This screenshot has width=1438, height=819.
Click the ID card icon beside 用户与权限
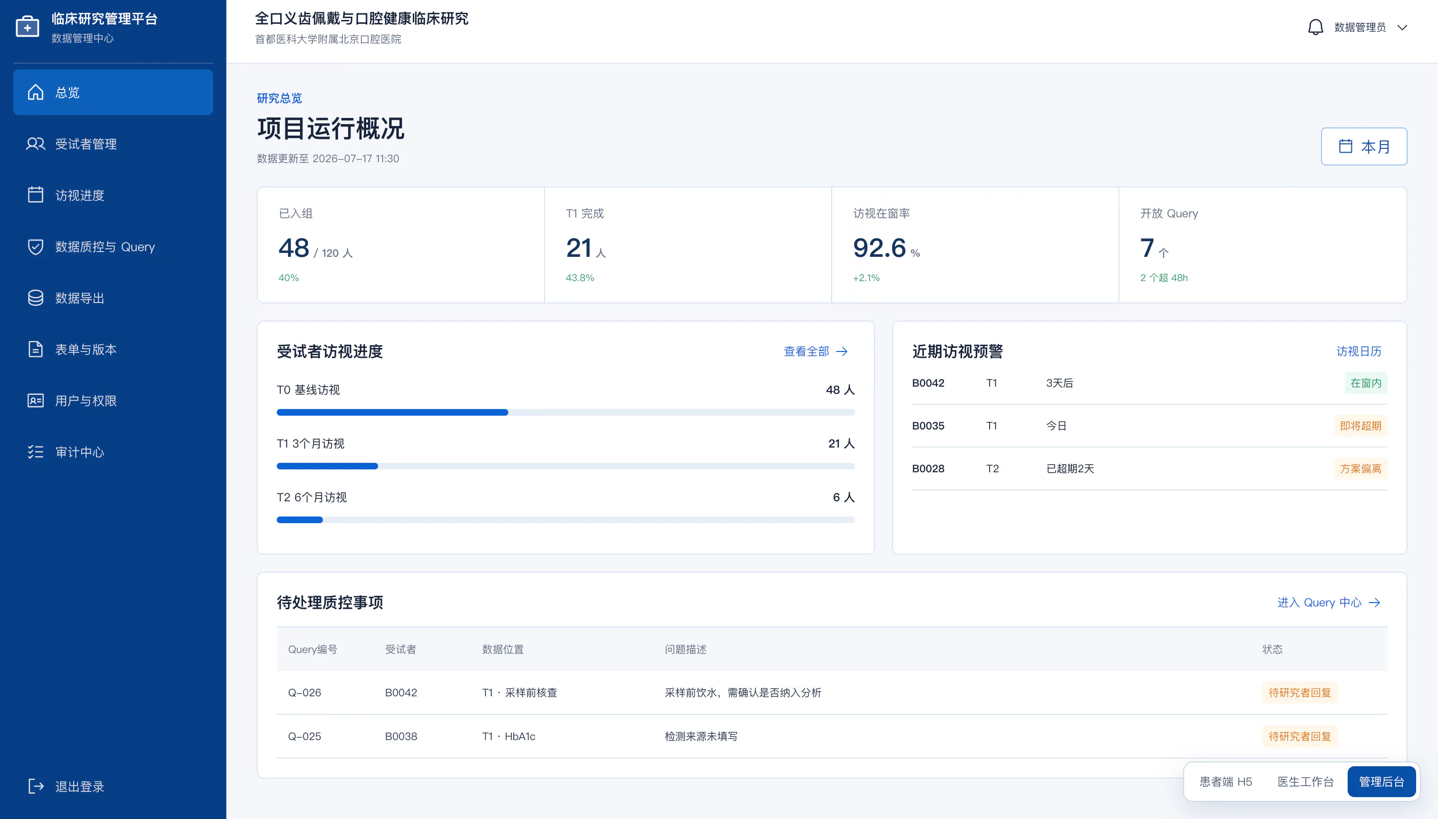(36, 400)
